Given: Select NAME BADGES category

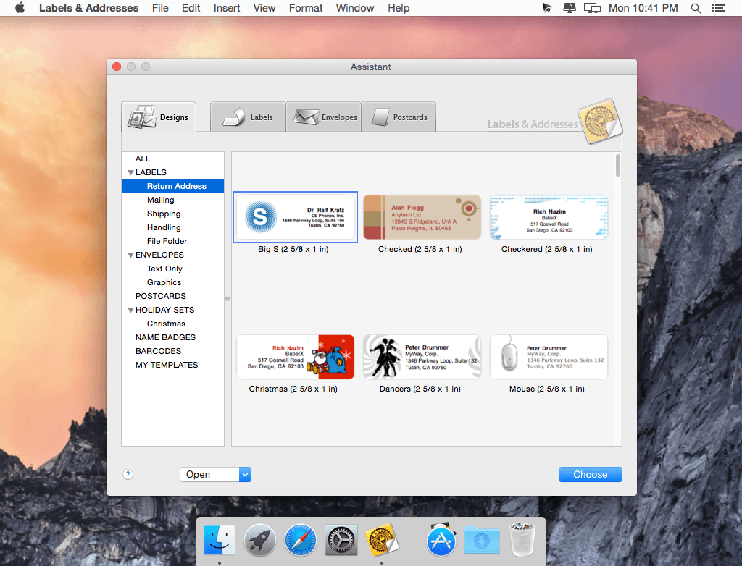Looking at the screenshot, I should pos(172,337).
